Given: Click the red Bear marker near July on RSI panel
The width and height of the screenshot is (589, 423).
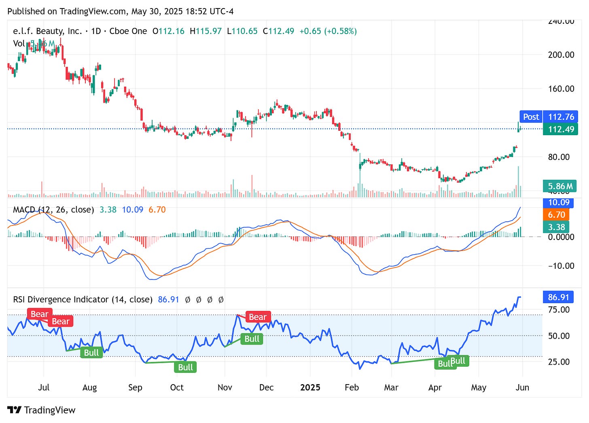Looking at the screenshot, I should pos(39,314).
